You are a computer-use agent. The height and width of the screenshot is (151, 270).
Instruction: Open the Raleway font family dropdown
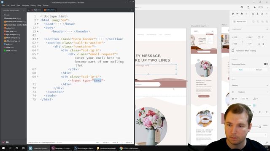point(250,85)
